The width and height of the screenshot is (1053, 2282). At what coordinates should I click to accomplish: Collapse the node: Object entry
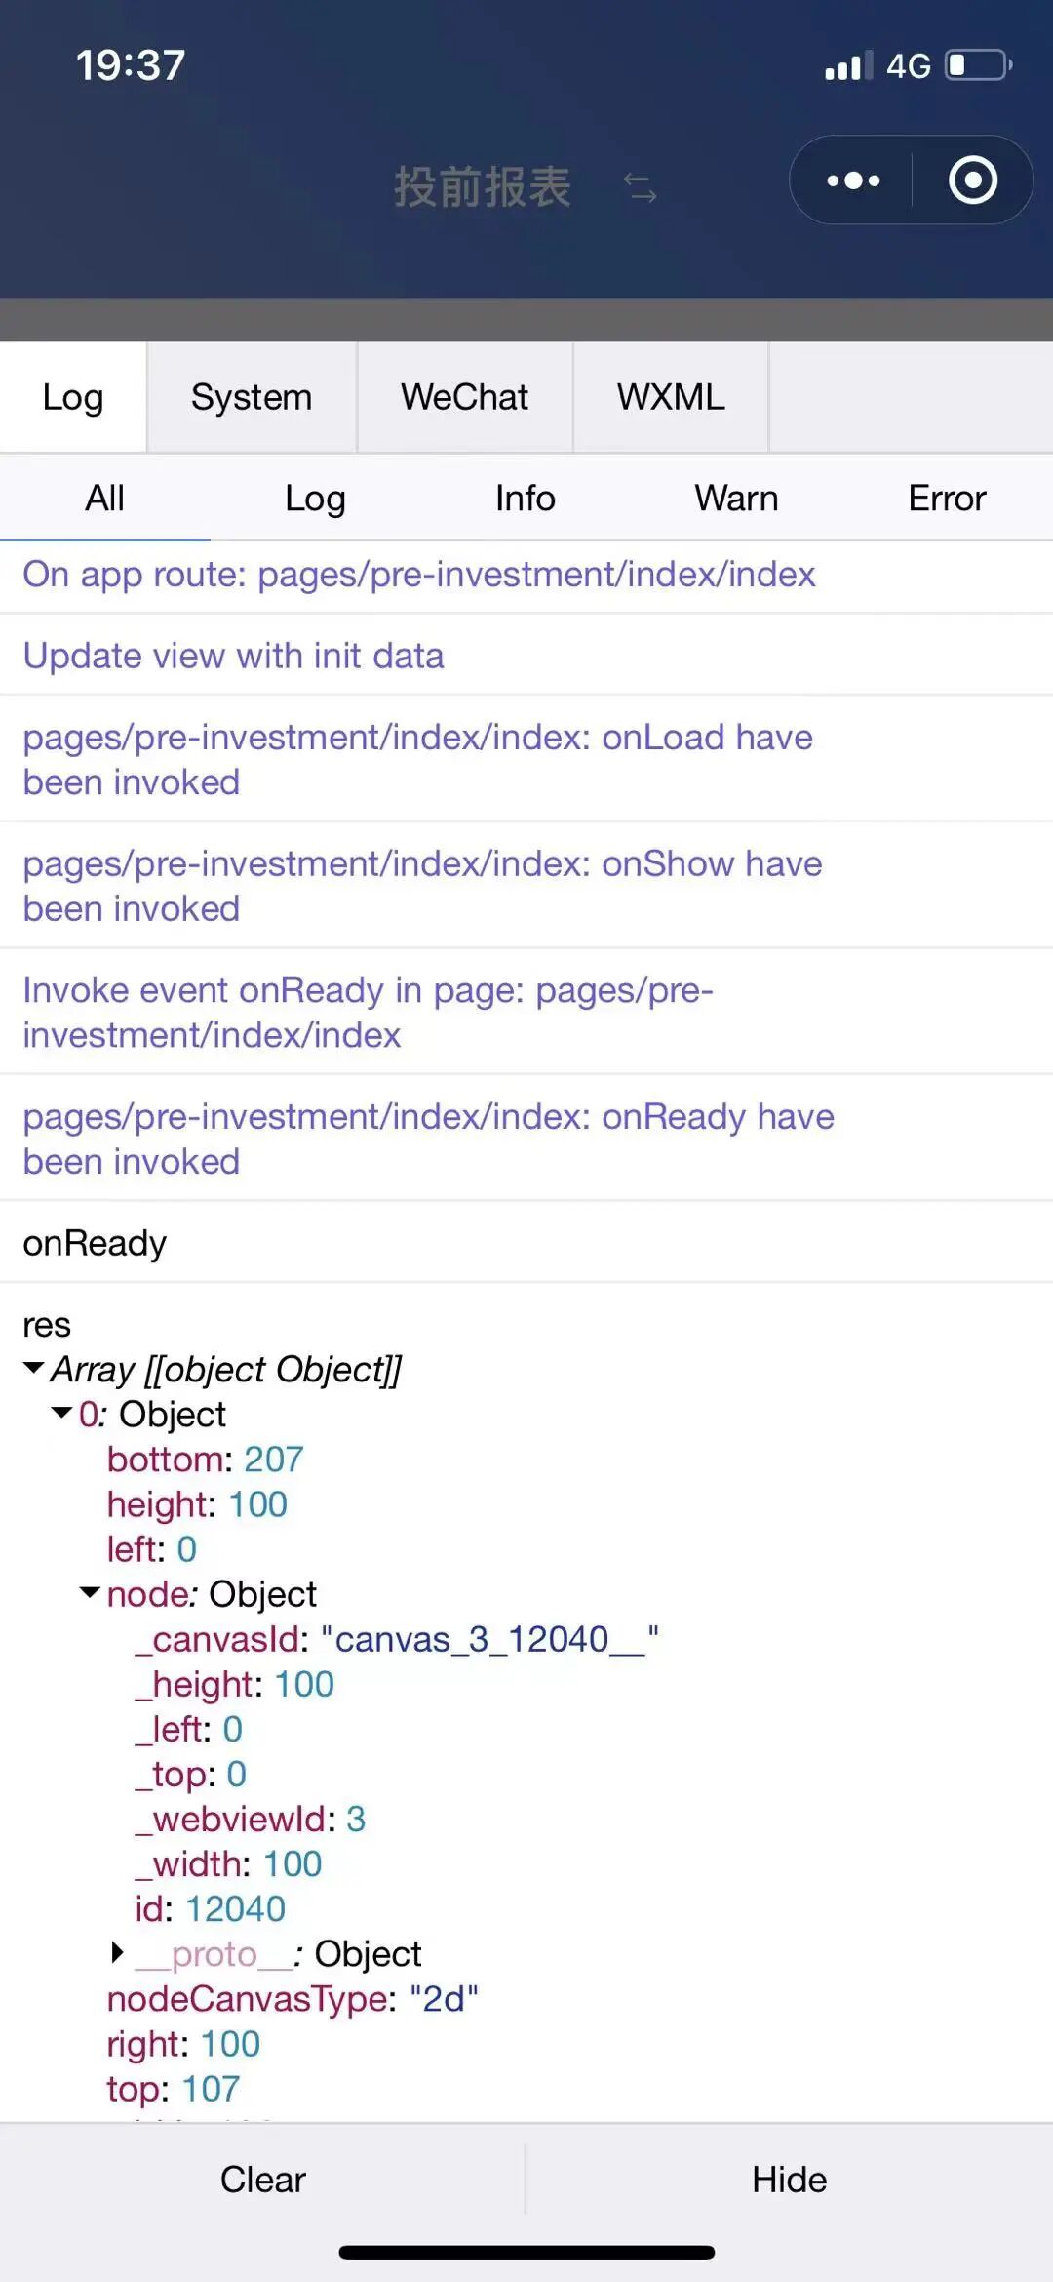click(x=90, y=1592)
